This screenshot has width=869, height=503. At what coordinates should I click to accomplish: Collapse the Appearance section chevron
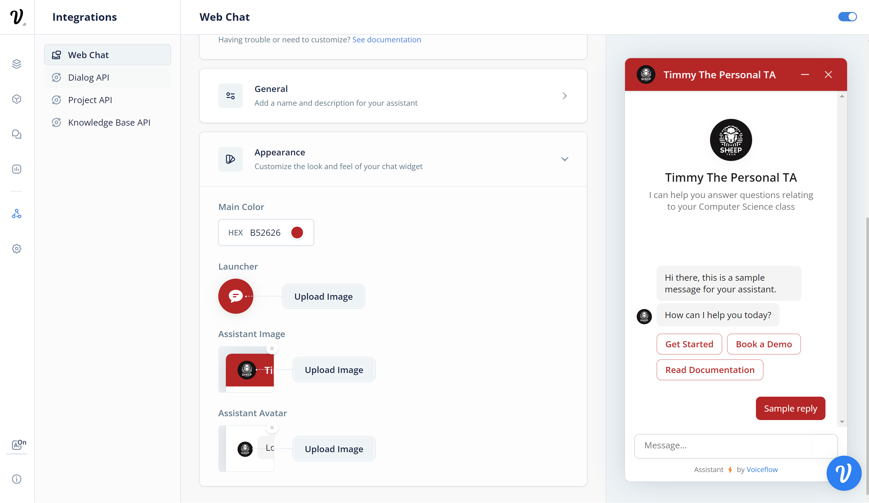(x=565, y=159)
